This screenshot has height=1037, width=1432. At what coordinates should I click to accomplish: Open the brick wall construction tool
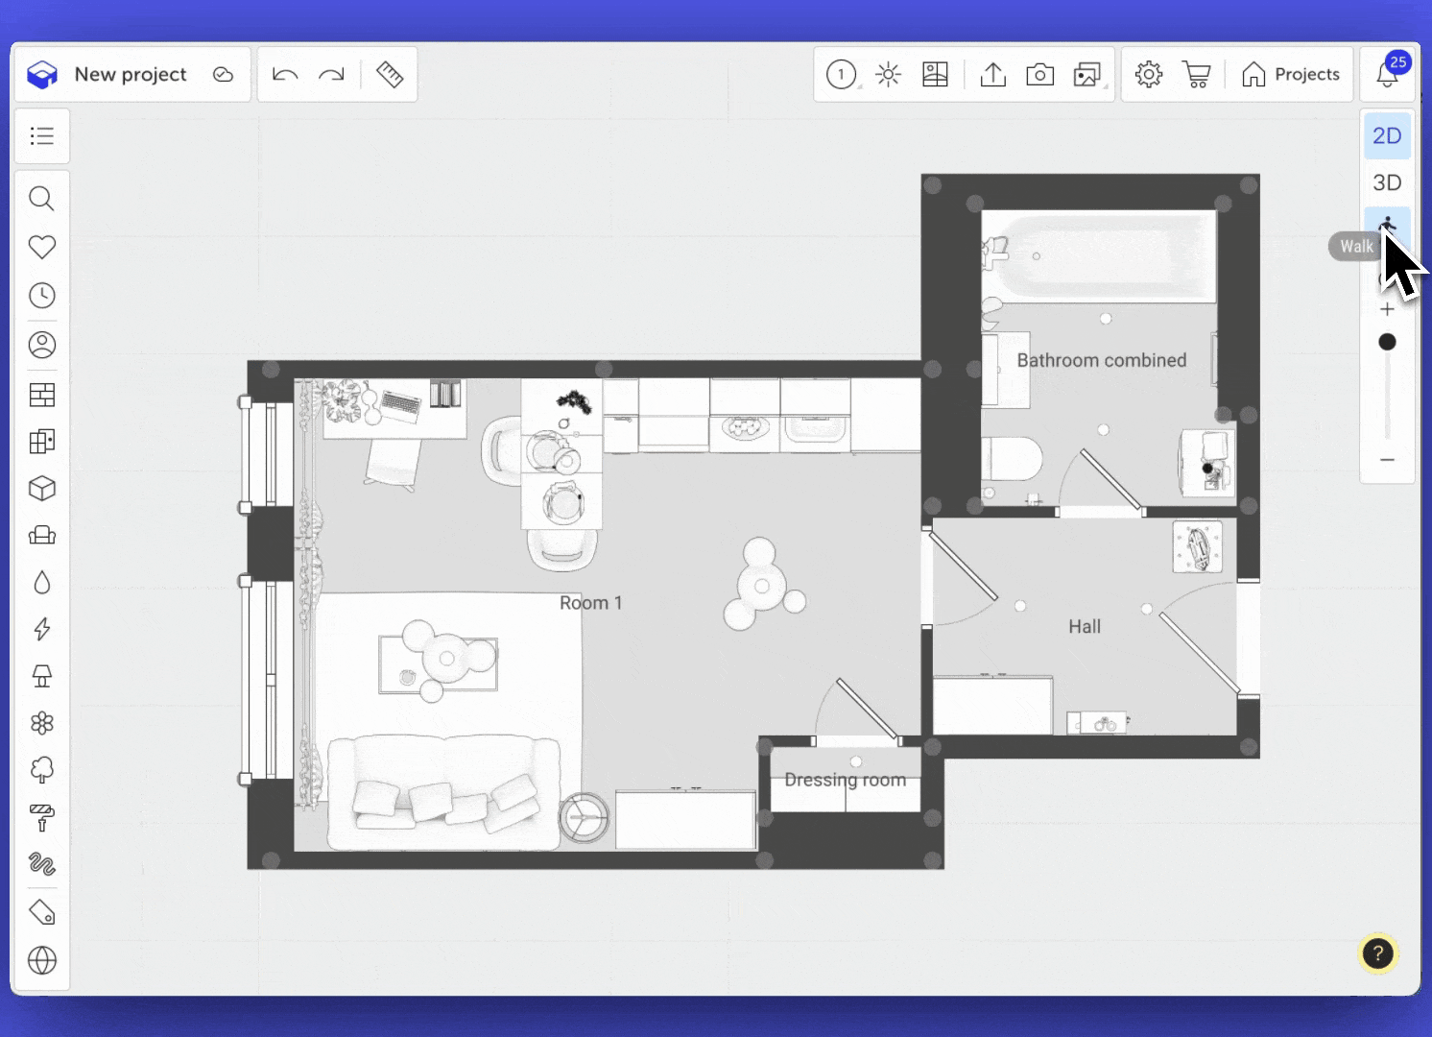click(x=42, y=395)
